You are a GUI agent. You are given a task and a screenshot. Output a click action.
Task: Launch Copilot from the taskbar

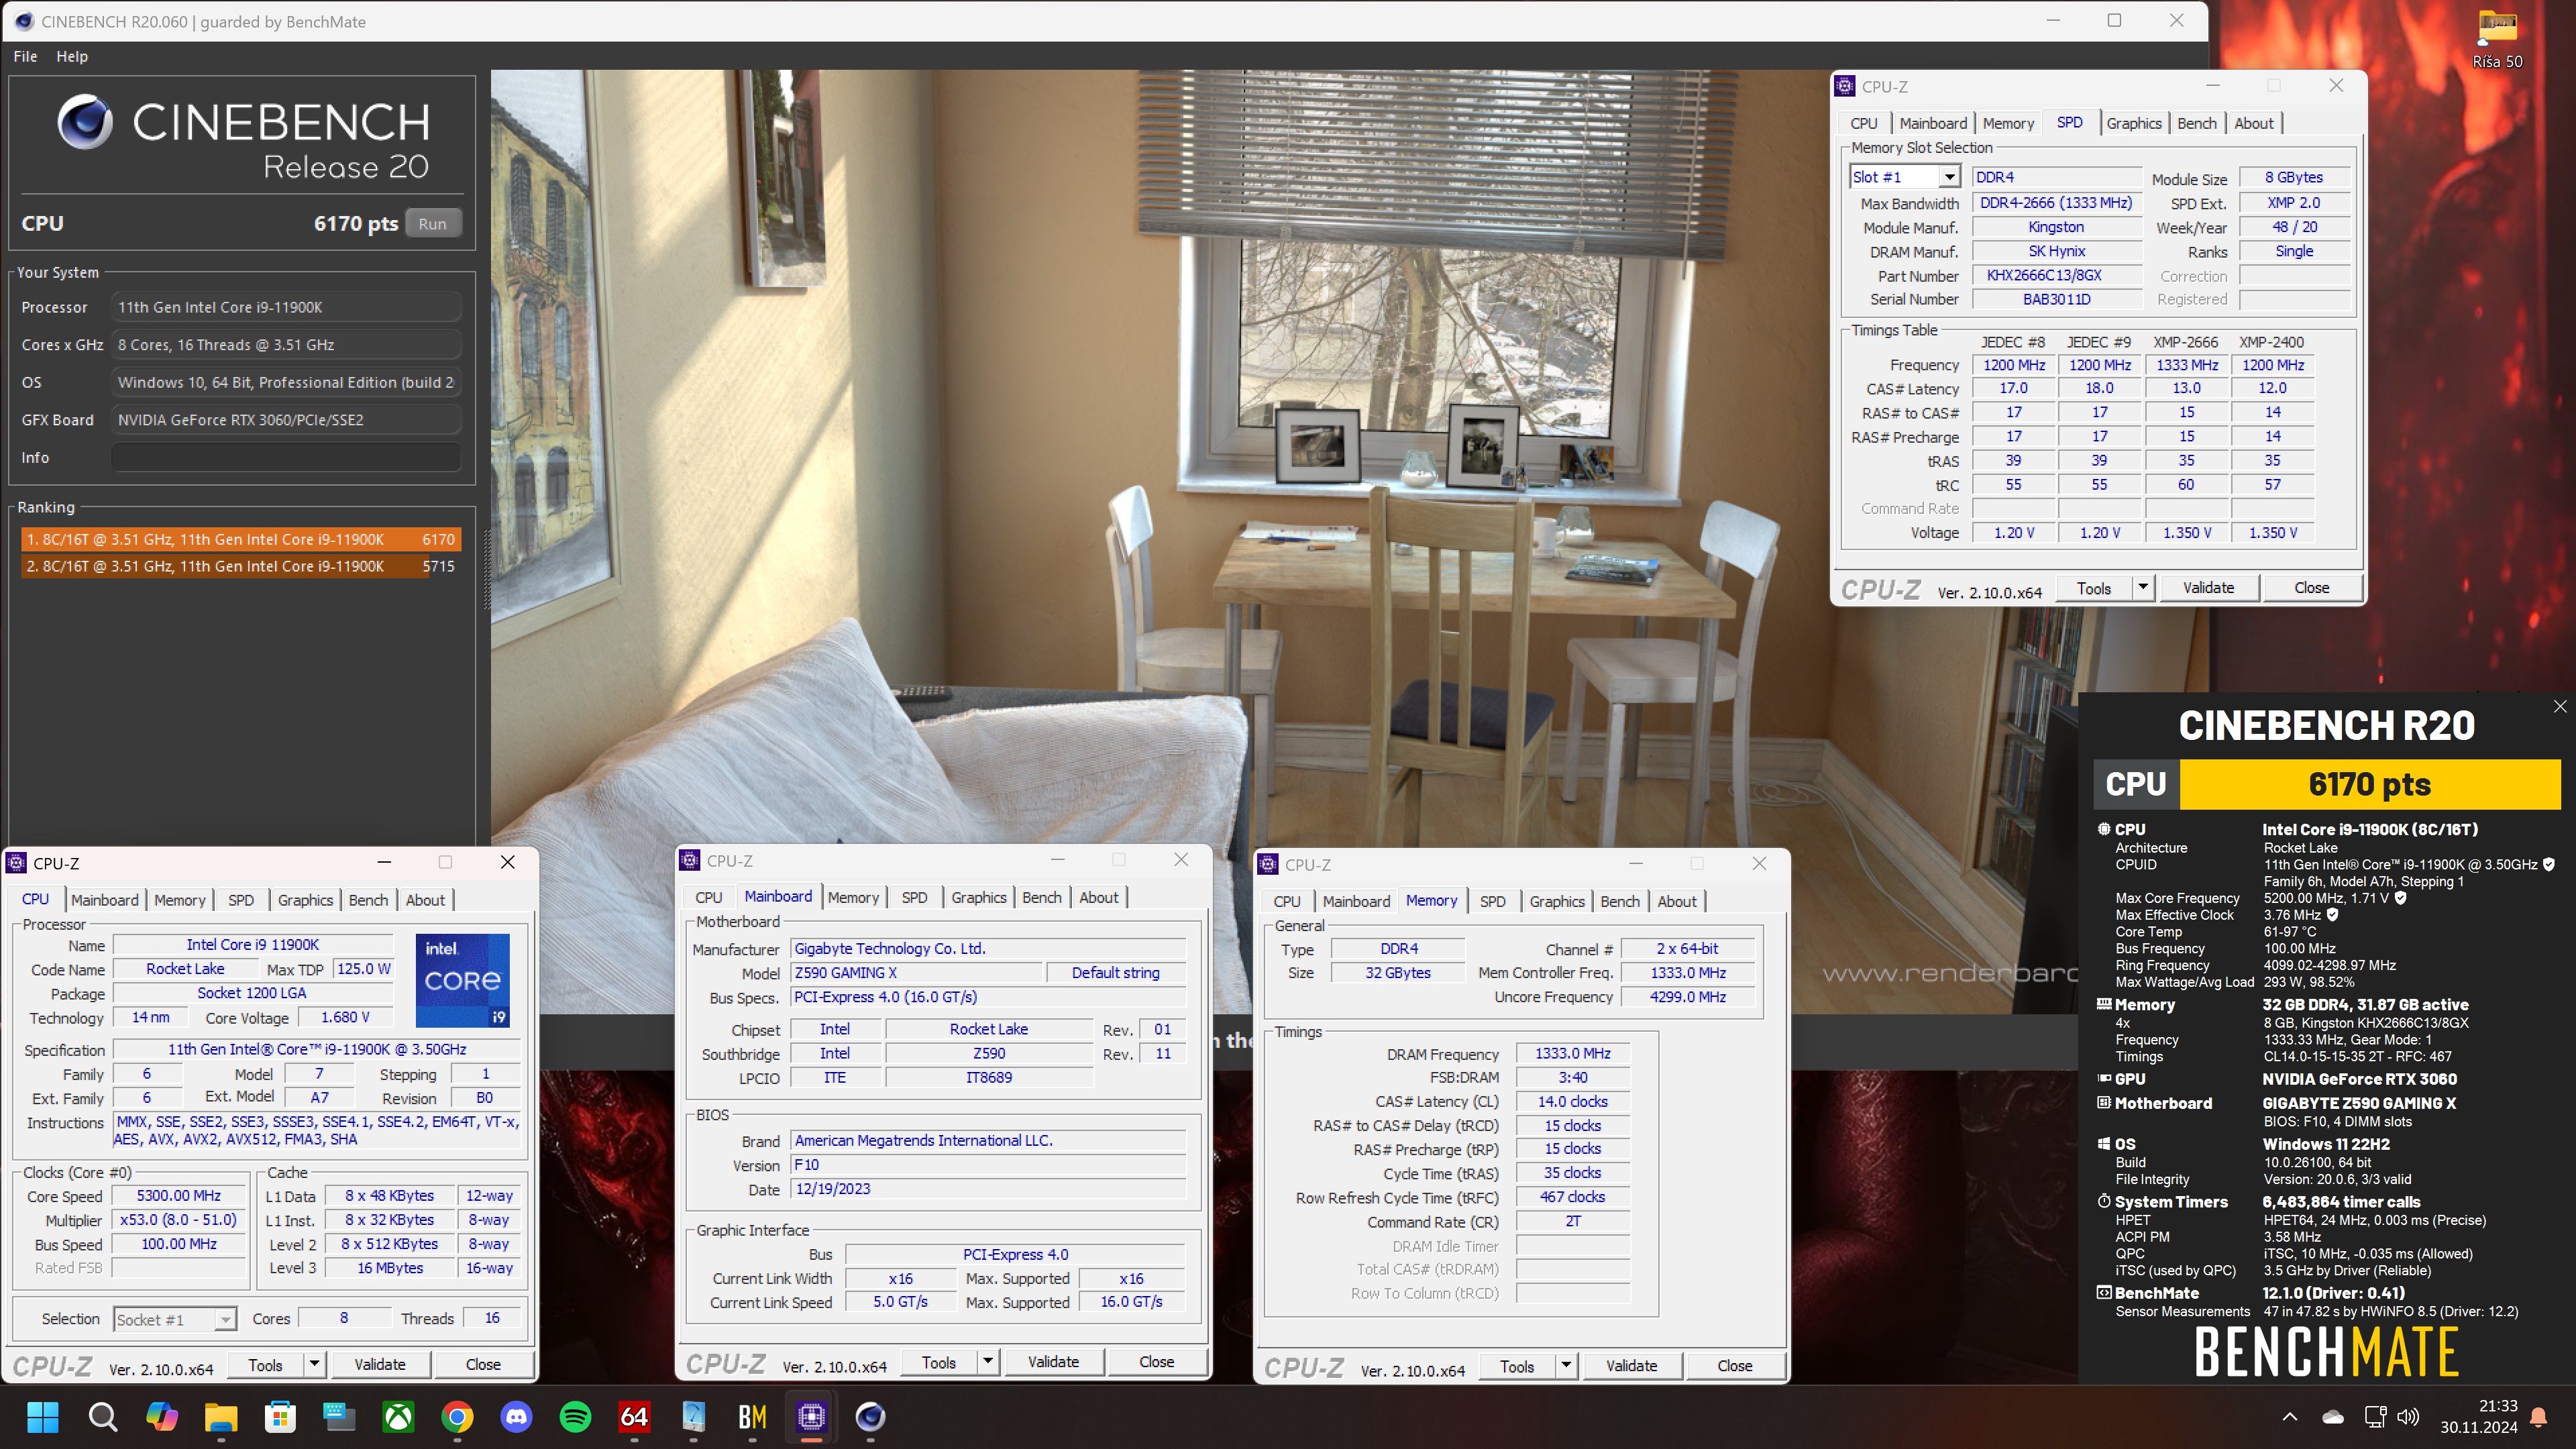(x=161, y=1416)
